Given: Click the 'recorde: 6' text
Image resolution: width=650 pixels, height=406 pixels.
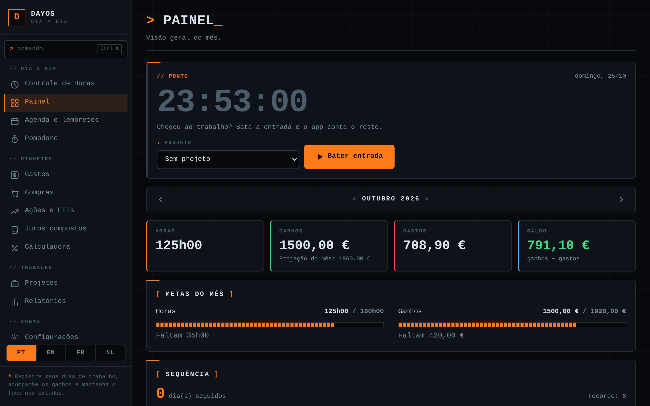Looking at the screenshot, I should point(607,396).
